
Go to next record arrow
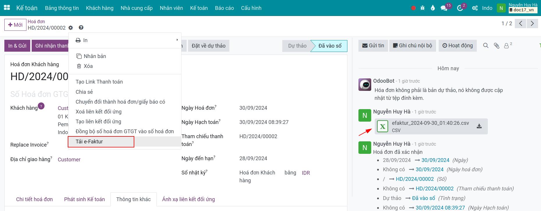tap(532, 24)
